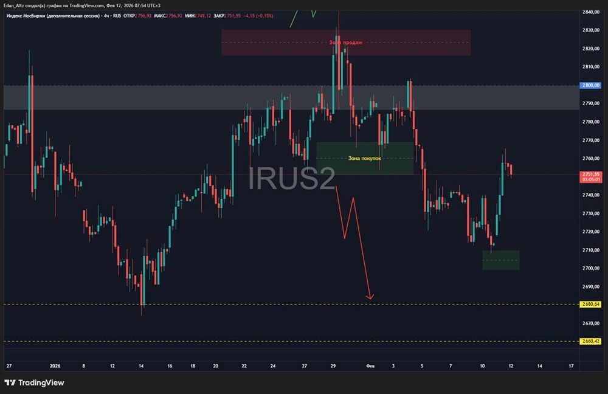This screenshot has width=608, height=394.
Task: Click the 2710,00 price scale label
Action: coord(590,250)
